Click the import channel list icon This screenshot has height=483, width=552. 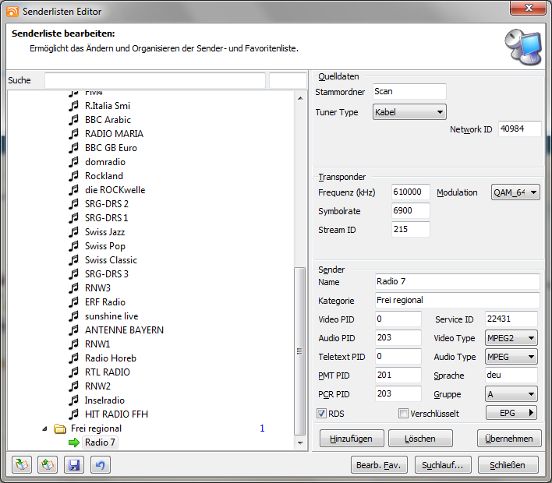(22, 465)
